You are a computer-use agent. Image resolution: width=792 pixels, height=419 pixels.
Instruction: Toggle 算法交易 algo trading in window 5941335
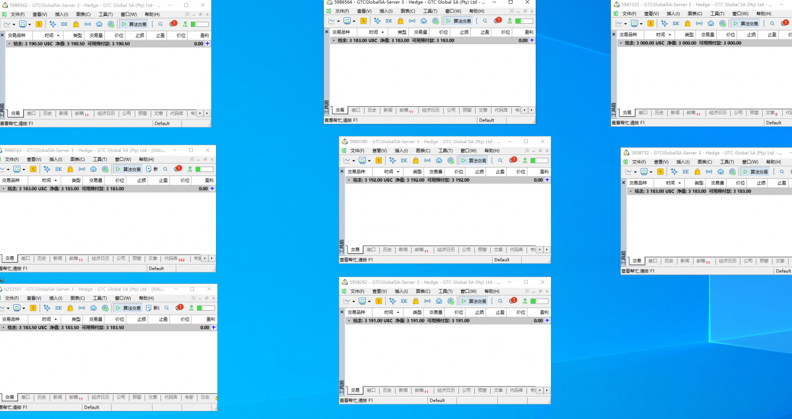pos(746,24)
